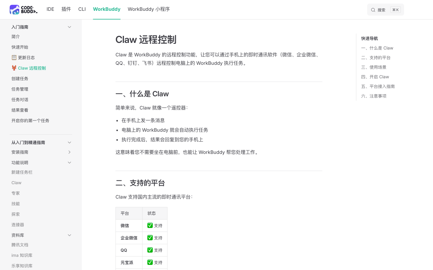433x270 pixels.
Task: Jump to 一、什么是 Claw in quick nav
Action: [x=377, y=48]
